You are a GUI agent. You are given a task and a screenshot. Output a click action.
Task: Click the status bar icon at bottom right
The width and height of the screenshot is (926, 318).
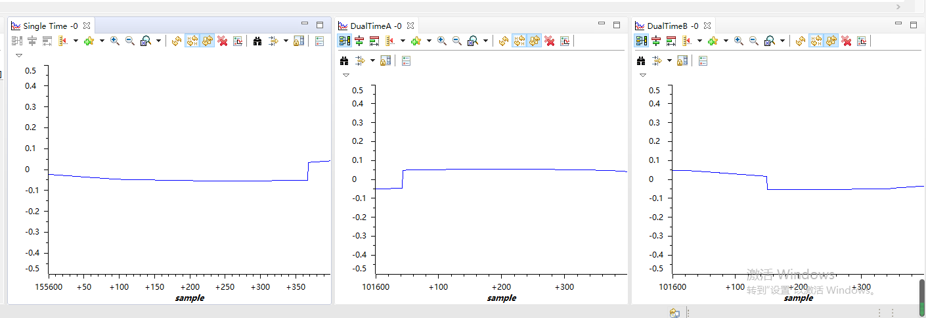[675, 313]
